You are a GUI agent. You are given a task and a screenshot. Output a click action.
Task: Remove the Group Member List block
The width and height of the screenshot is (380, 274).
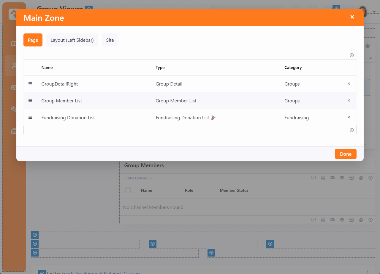point(349,101)
